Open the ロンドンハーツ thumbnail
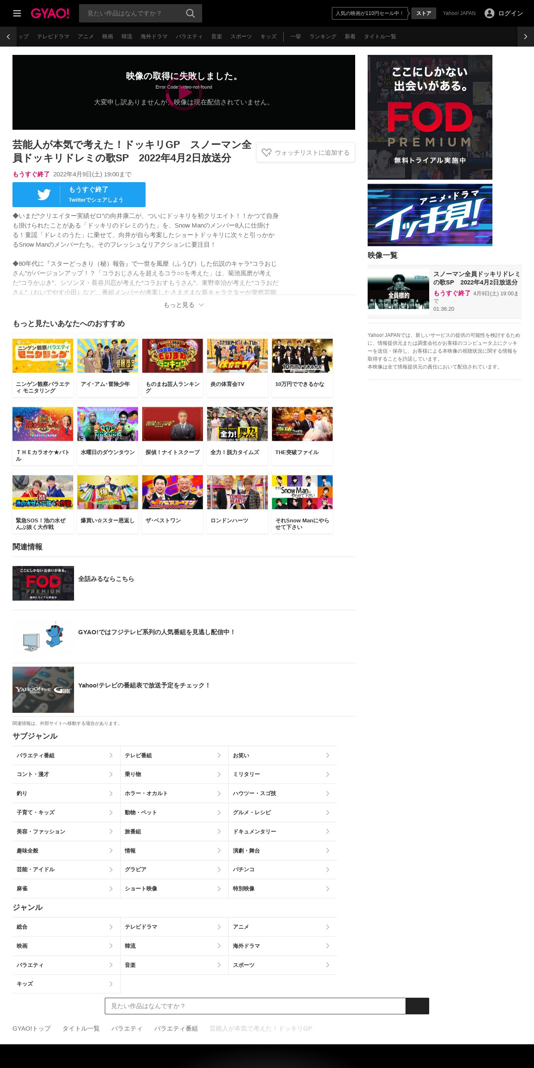The height and width of the screenshot is (1068, 534). [x=237, y=492]
